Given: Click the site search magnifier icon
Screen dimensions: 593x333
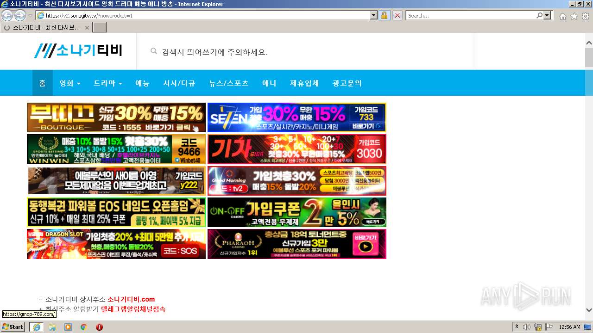Looking at the screenshot, I should pyautogui.click(x=154, y=51).
